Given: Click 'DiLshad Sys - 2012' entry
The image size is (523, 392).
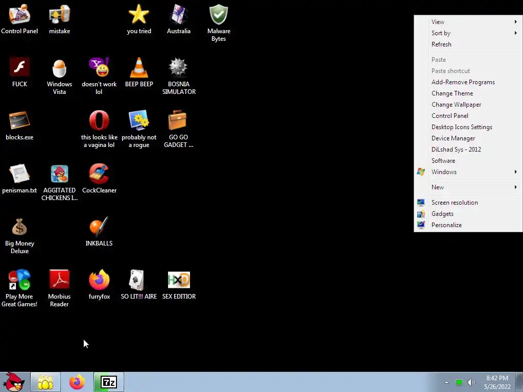Looking at the screenshot, I should pos(468,150).
